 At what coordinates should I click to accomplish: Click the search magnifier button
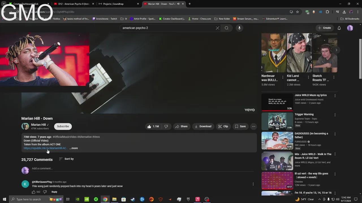point(227,28)
